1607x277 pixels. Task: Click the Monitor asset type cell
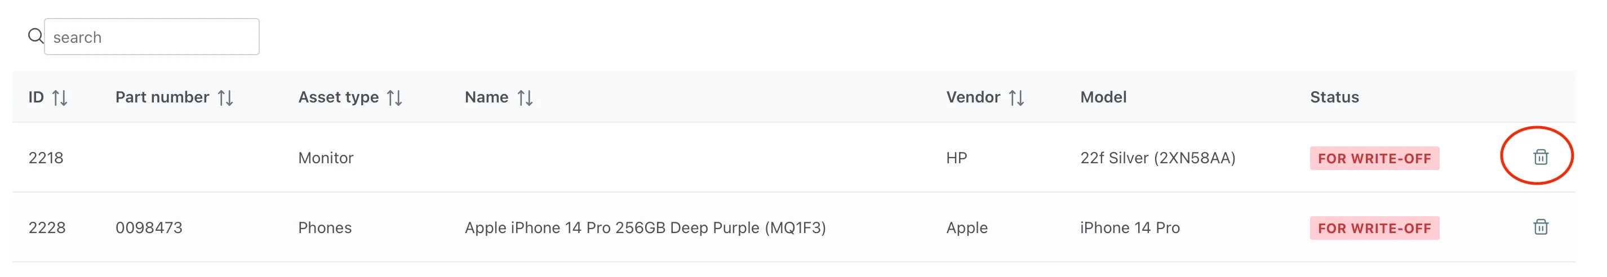tap(326, 158)
